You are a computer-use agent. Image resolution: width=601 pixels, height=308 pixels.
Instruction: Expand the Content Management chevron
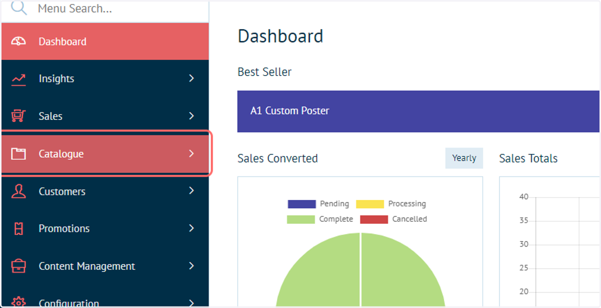191,266
